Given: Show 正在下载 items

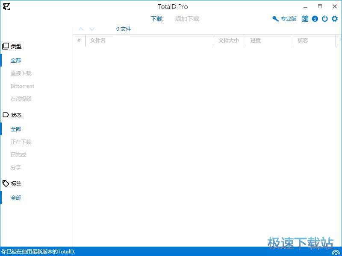Looking at the screenshot, I should (21, 142).
